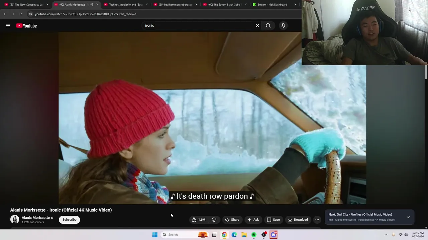Click the Next: Owl City - Fireflies title

coord(360,215)
